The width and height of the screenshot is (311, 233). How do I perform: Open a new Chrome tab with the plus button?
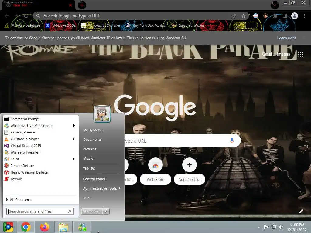pyautogui.click(x=82, y=5)
